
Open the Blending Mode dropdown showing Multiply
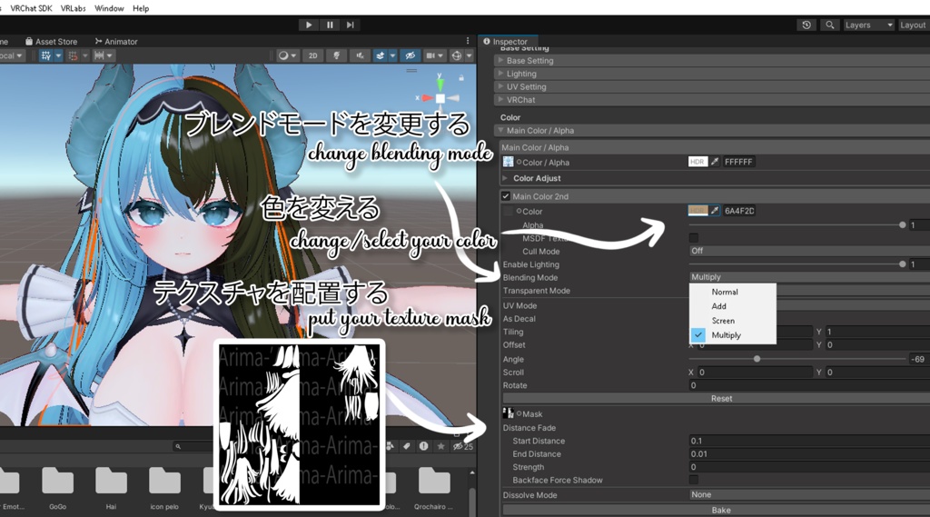[809, 277]
